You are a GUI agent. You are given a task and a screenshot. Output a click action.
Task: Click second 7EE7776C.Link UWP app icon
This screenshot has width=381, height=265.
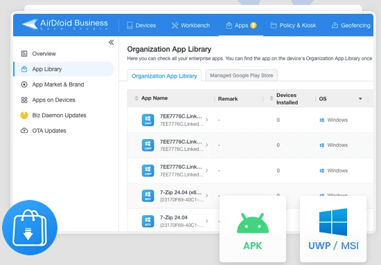coord(148,145)
